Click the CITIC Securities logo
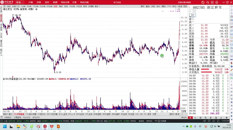This screenshot has width=233, height=130. [7, 2]
